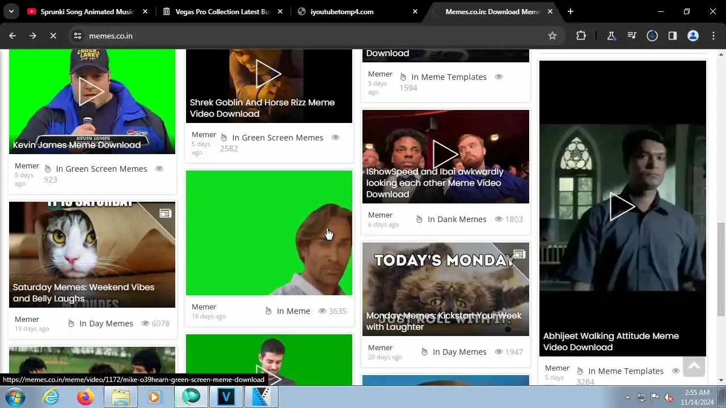This screenshot has width=726, height=408.
Task: Open Windows Media Player taskbar icon
Action: pyautogui.click(x=154, y=397)
